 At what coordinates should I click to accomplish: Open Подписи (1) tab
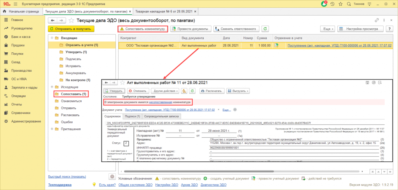pos(132,116)
